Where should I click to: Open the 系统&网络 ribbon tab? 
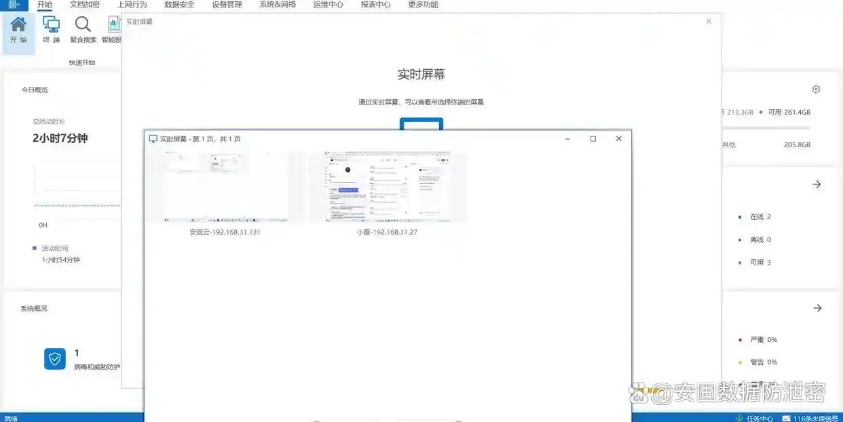tap(278, 5)
